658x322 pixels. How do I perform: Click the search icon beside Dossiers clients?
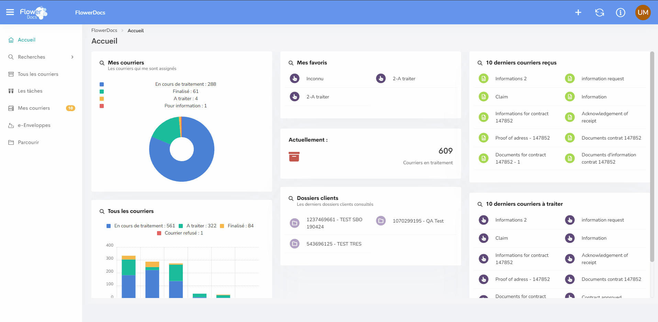[x=291, y=199]
